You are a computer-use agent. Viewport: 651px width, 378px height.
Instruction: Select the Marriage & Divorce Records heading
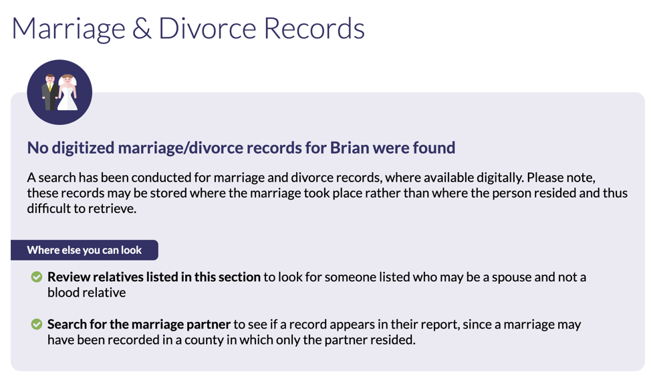point(188,28)
